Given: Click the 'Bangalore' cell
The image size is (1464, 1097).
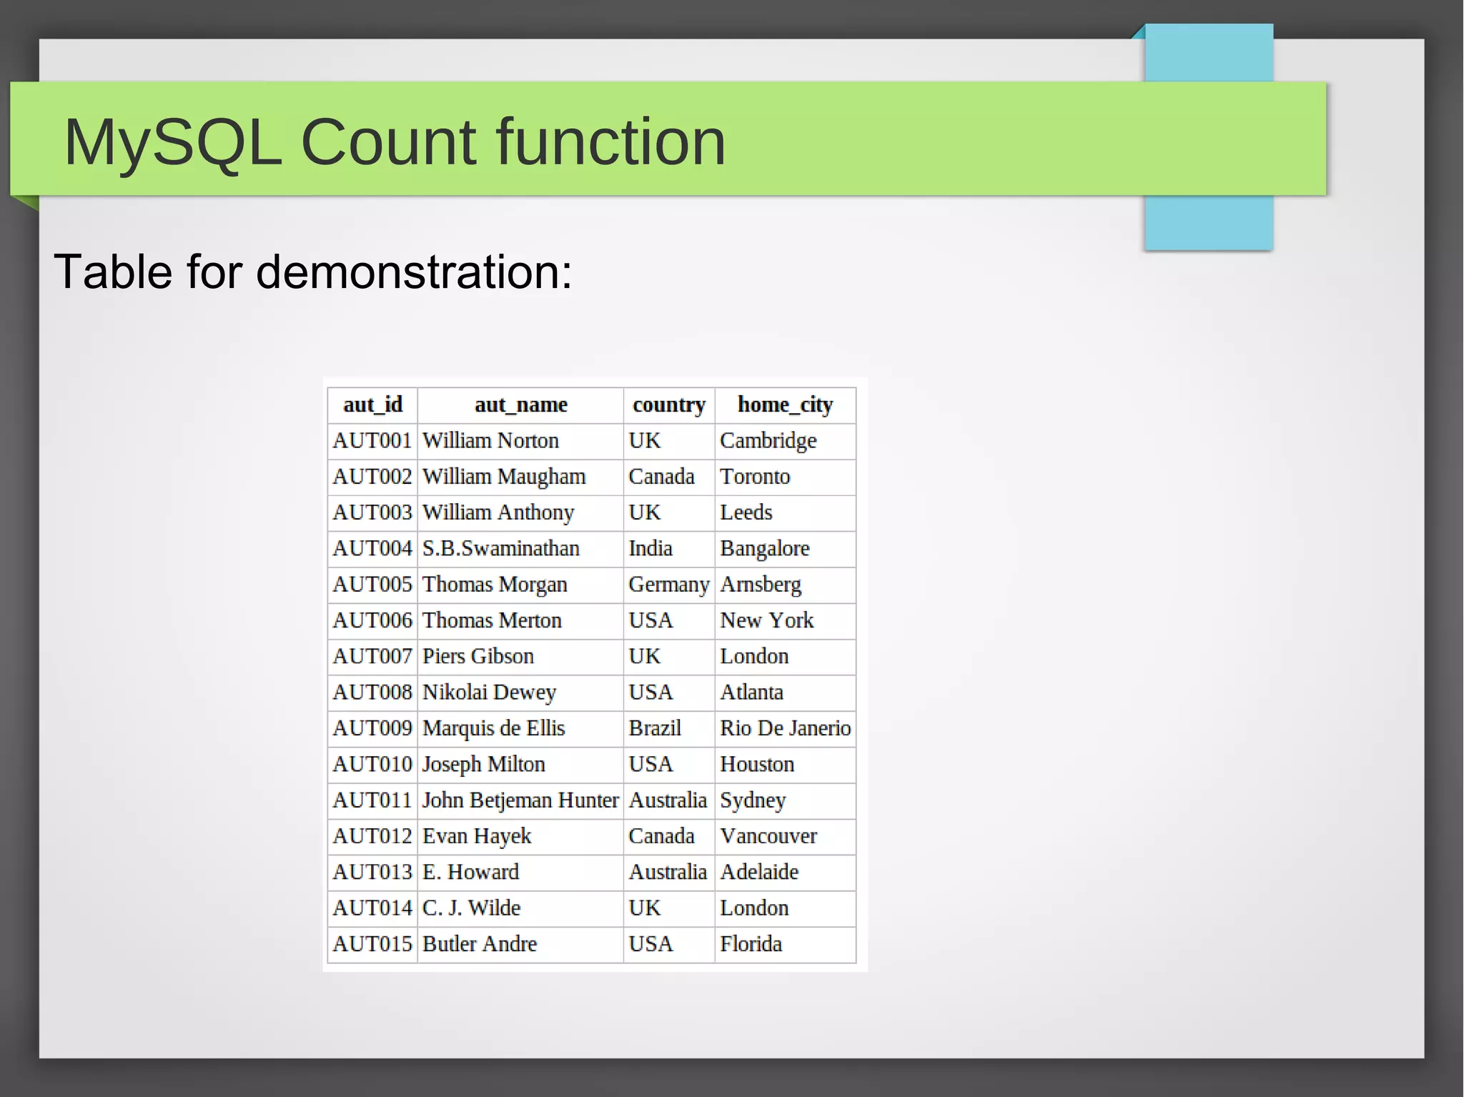Looking at the screenshot, I should (786, 549).
